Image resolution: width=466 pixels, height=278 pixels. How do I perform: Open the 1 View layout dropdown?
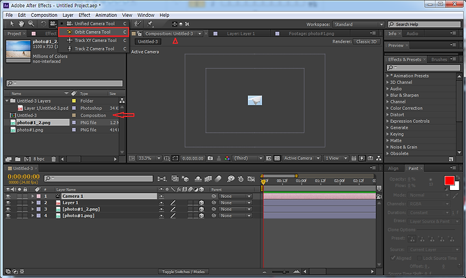click(x=335, y=158)
